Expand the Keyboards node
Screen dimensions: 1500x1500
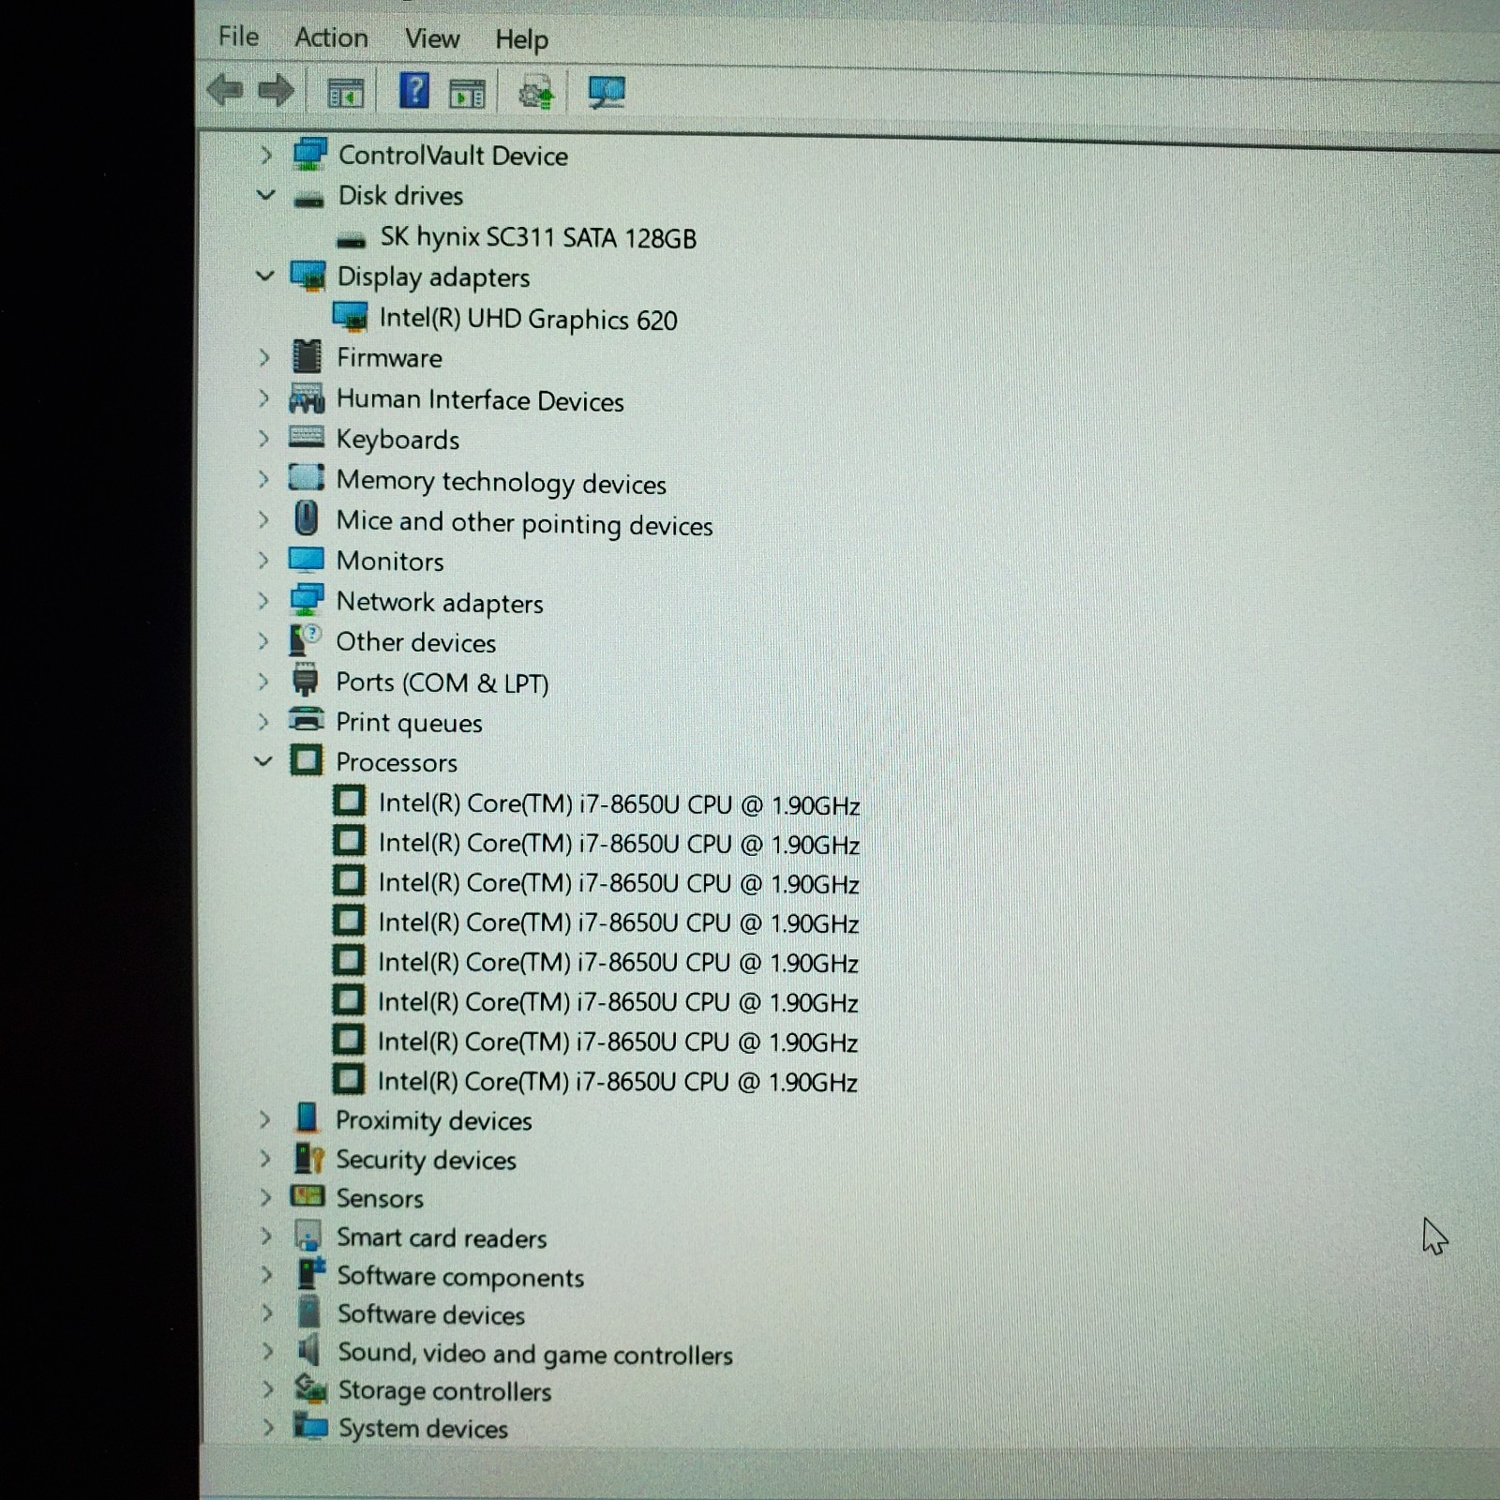tap(263, 438)
